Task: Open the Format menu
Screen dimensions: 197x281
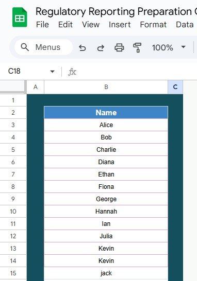Action: click(153, 25)
